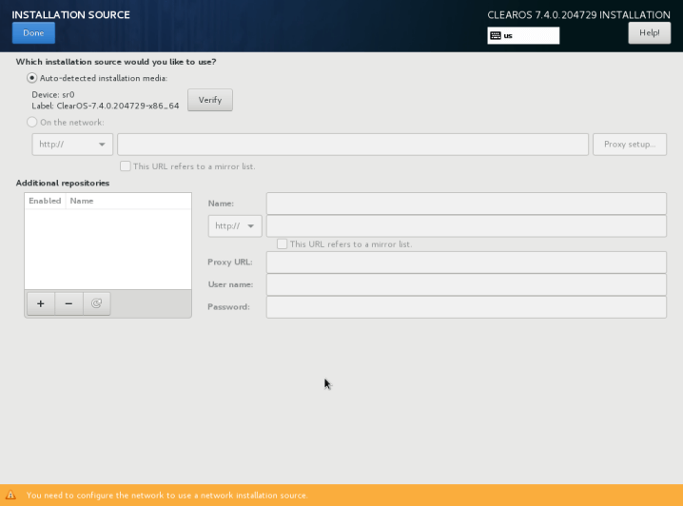Viewport: 683px width, 506px height.
Task: Click the warning triangle icon in orange bar
Action: point(10,496)
